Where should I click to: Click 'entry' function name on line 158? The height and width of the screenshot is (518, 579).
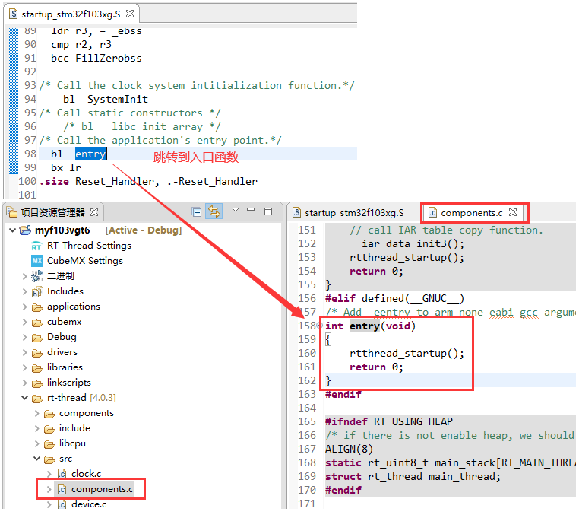(x=365, y=326)
